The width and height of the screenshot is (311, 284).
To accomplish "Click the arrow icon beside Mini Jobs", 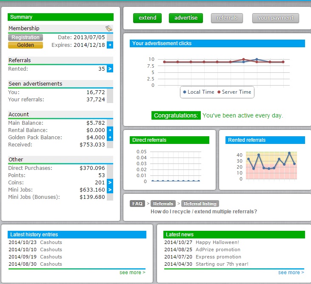I will tap(110, 189).
